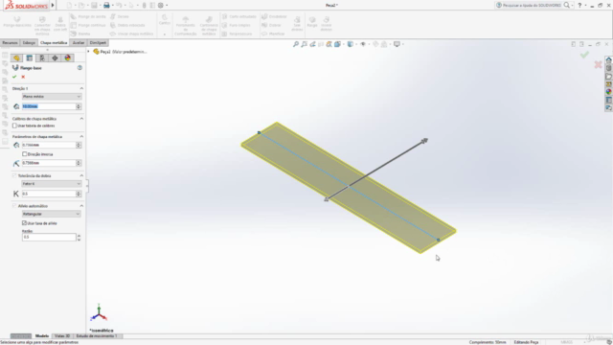
Task: Click the Razão relief ratio field
Action: click(x=49, y=237)
